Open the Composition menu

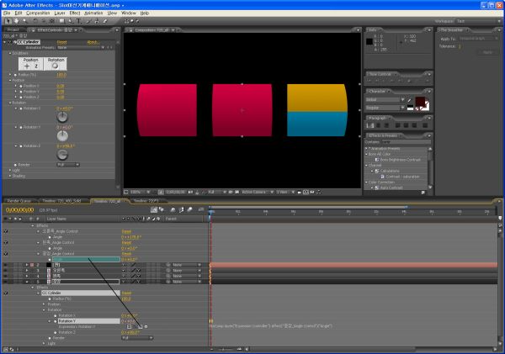pos(38,13)
